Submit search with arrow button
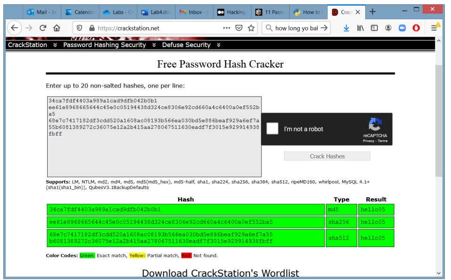Screen dimensions: 451x280 pos(324,28)
